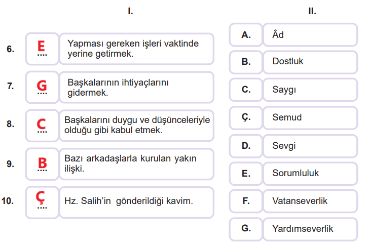The width and height of the screenshot is (369, 247).
Task: Click the "Sorumluluk" option box
Action: (310, 173)
